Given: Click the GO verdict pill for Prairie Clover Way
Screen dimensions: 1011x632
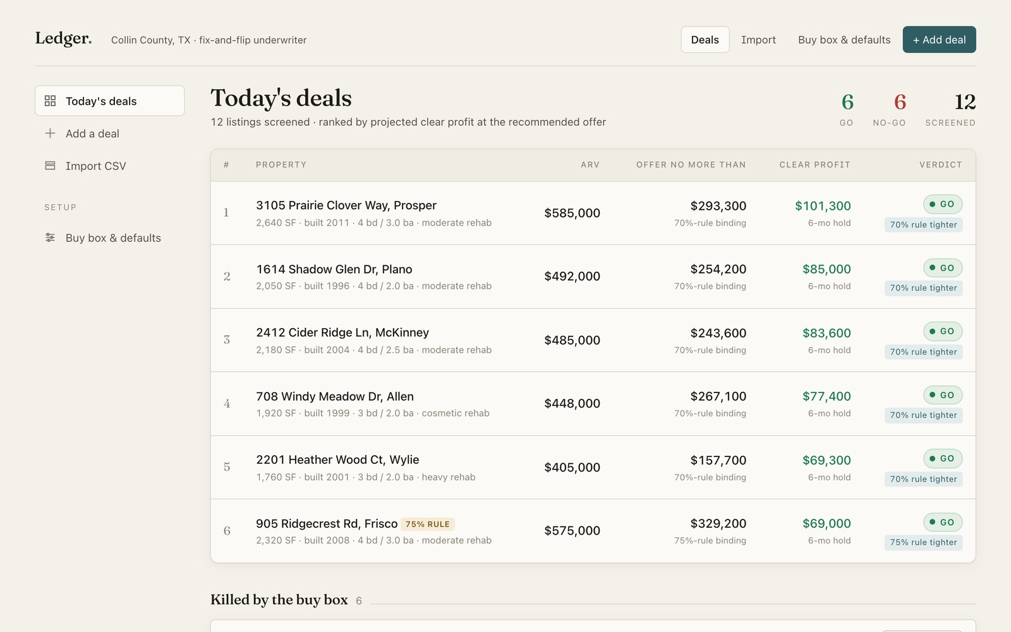Looking at the screenshot, I should click(943, 204).
